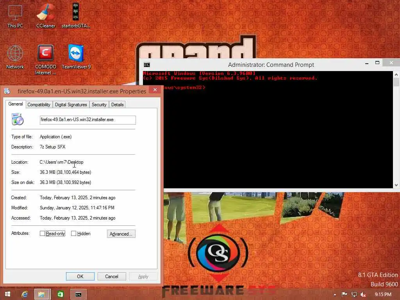Close the Properties dialog
400x300 pixels.
point(155,89)
